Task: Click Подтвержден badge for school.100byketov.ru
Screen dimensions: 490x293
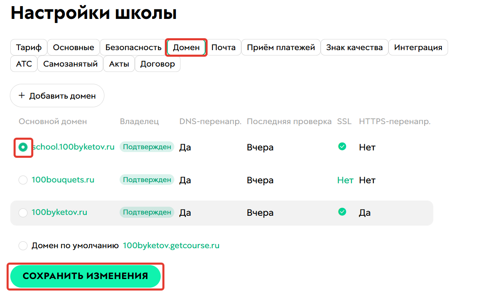Action: click(147, 147)
